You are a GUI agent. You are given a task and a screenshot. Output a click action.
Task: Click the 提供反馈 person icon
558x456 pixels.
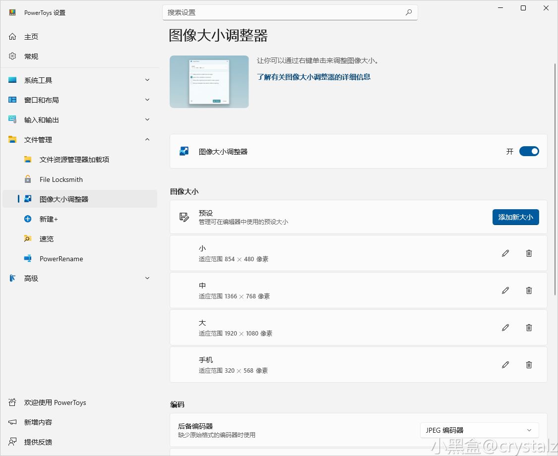click(x=12, y=442)
